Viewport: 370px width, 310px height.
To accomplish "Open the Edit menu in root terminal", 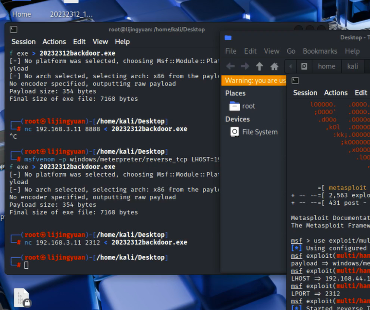I will pos(79,42).
